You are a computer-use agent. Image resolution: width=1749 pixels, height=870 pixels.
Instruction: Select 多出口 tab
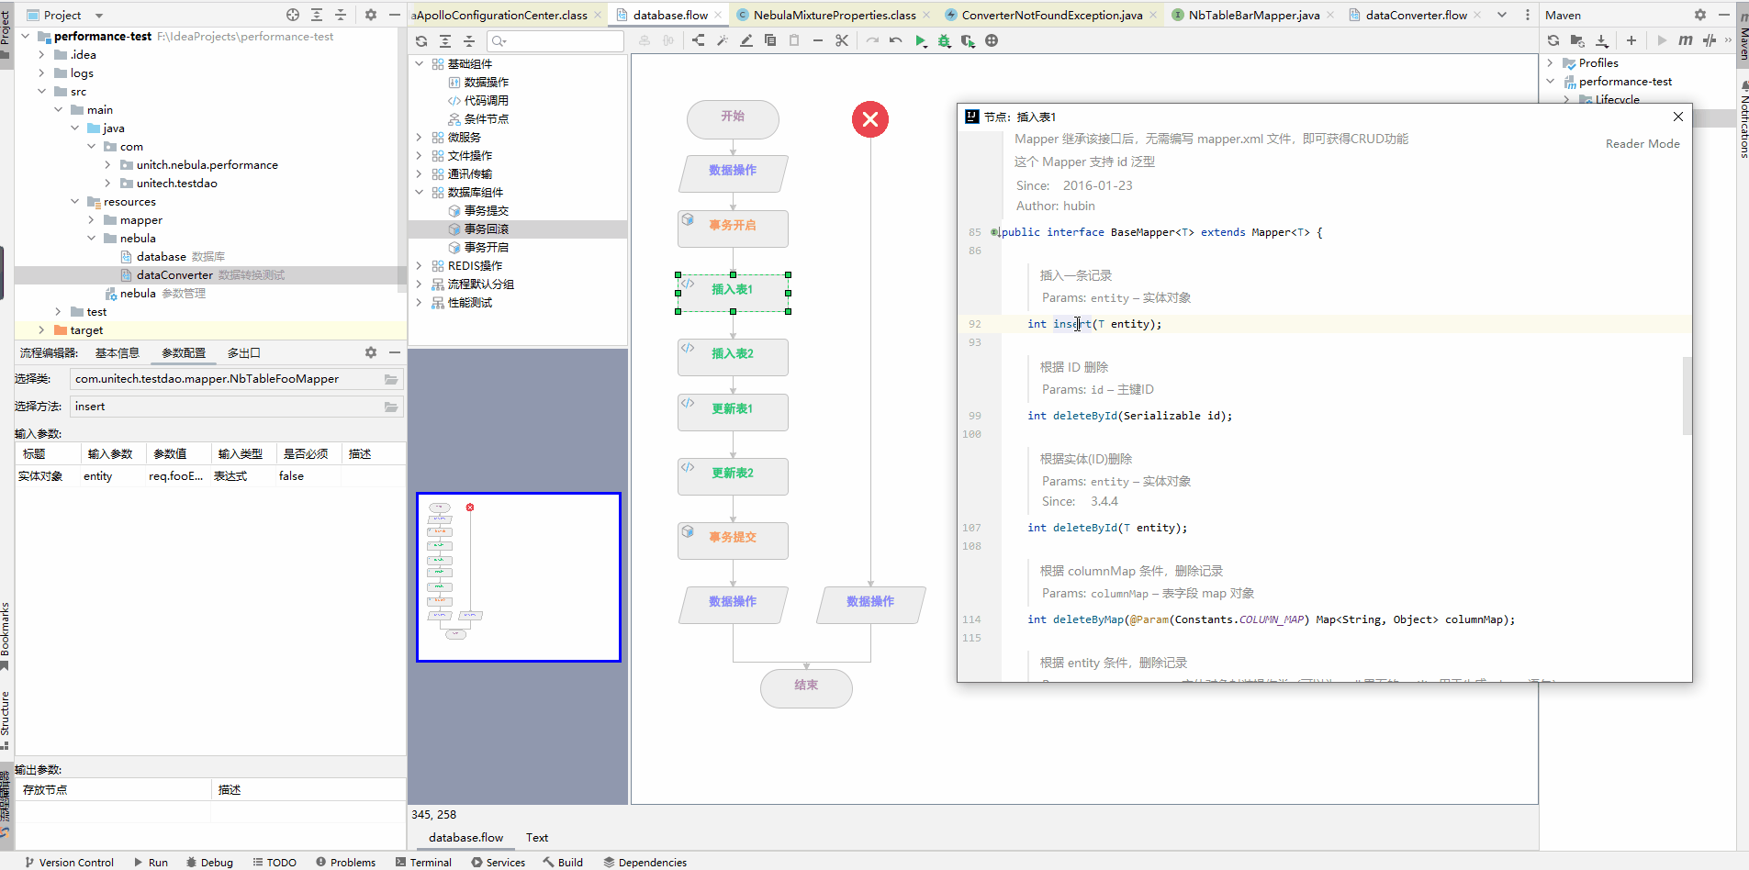tap(243, 353)
